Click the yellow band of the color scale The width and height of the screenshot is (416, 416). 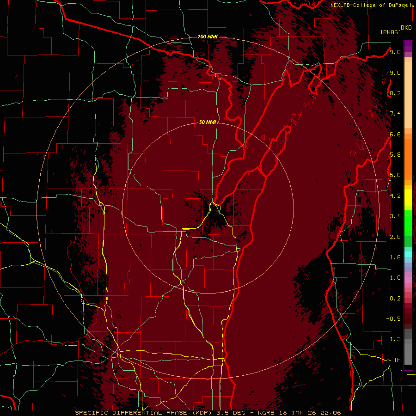pos(408,198)
